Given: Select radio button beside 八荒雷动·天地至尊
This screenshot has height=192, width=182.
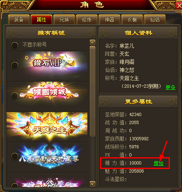Looking at the screenshot, I should 15,156.
